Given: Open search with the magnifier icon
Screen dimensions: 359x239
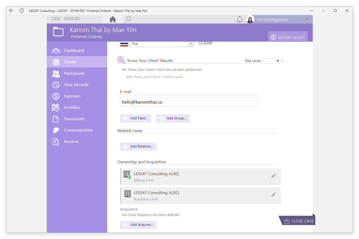Looking at the screenshot, I should pyautogui.click(x=128, y=19).
